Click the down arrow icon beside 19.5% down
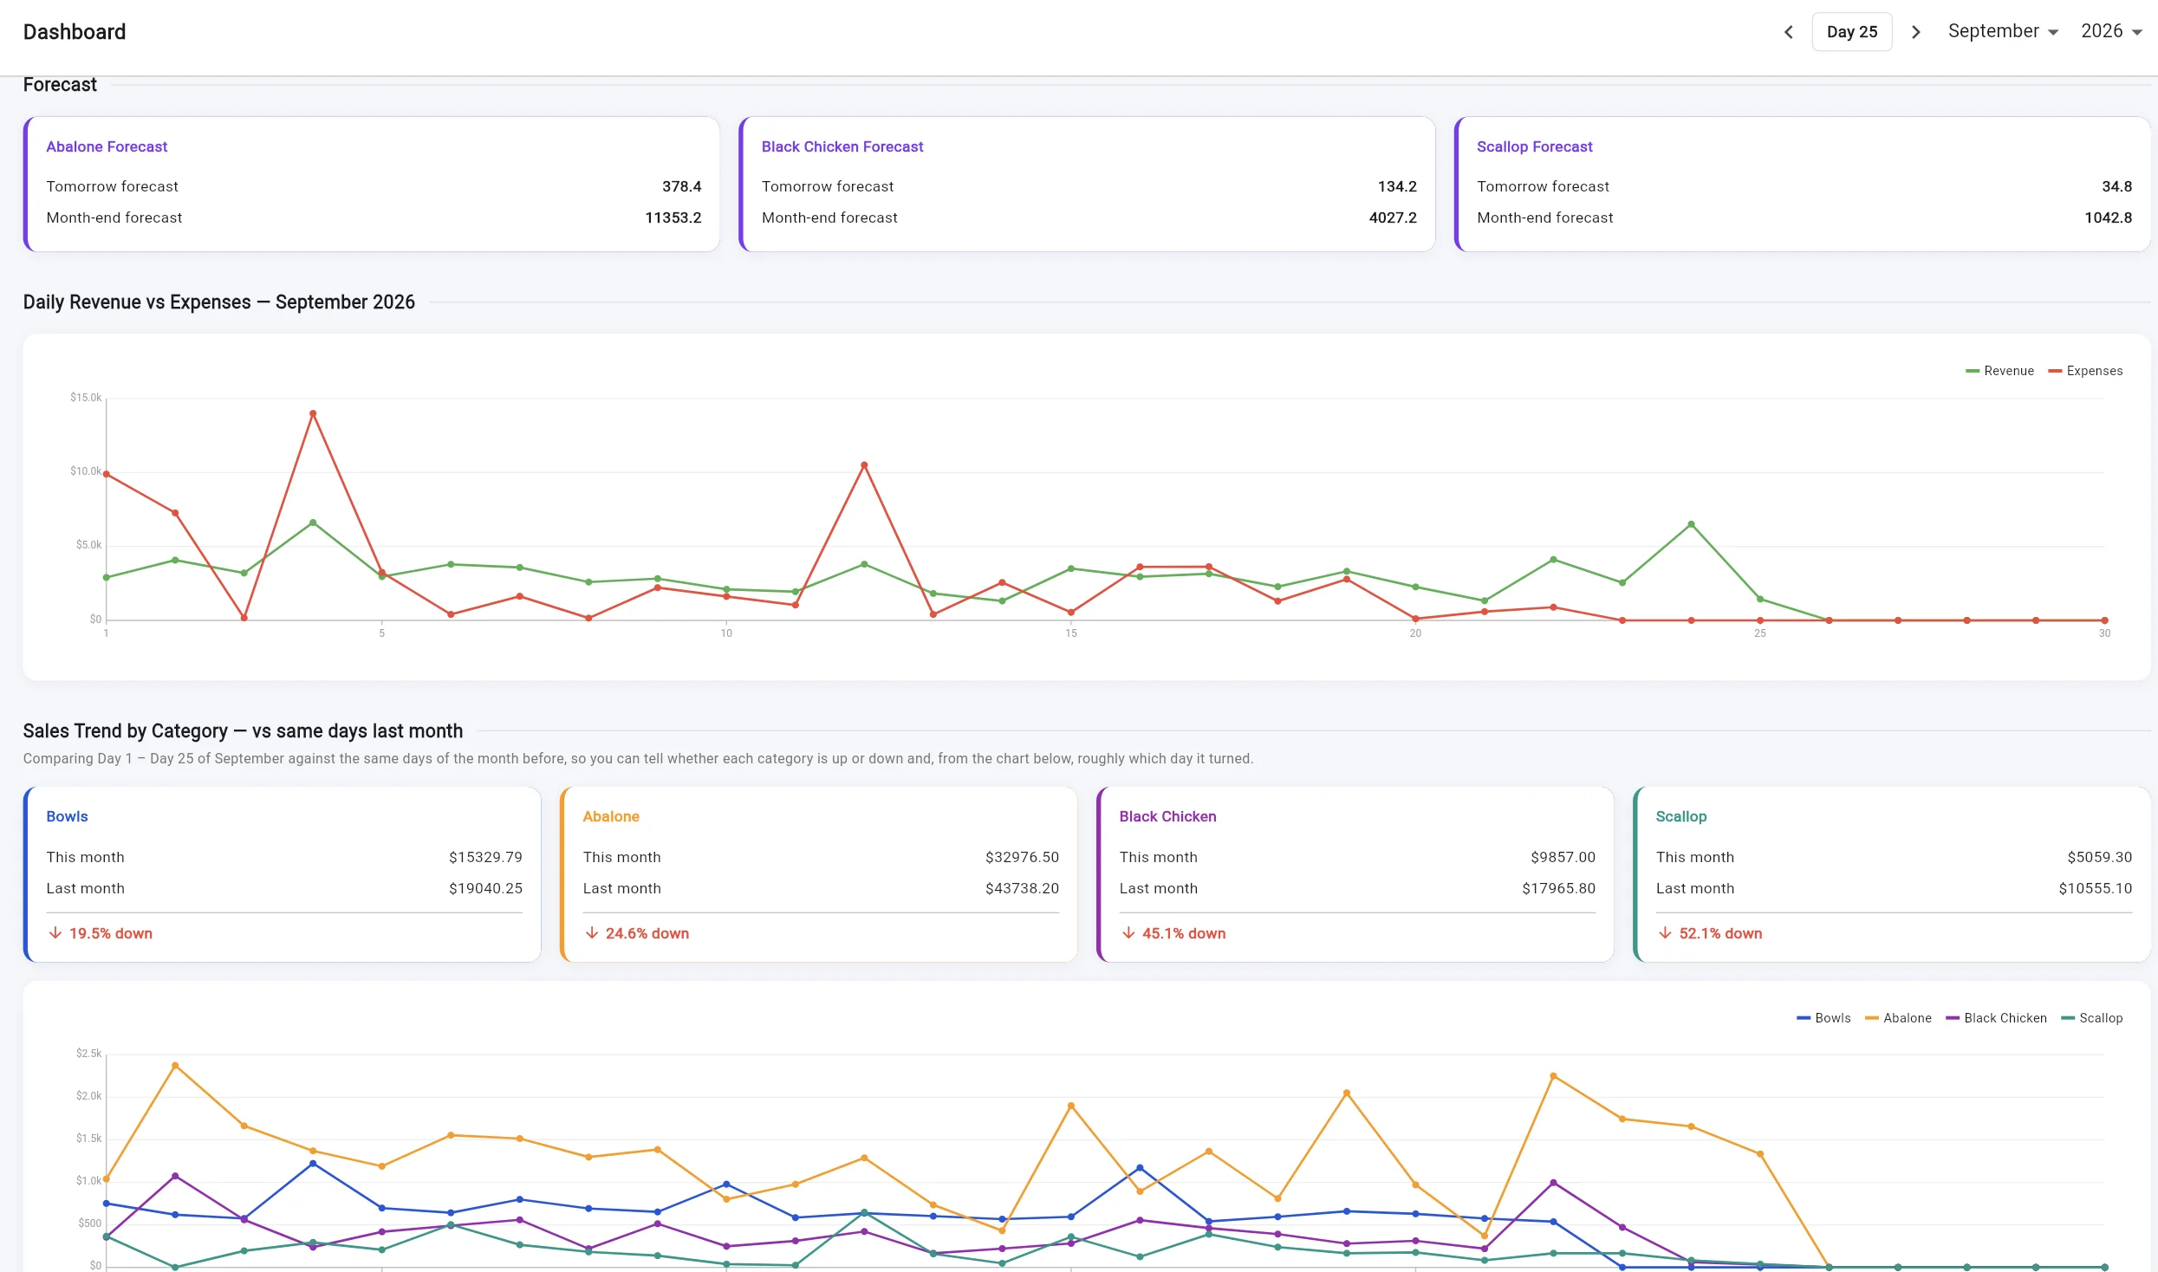The height and width of the screenshot is (1272, 2158). pyautogui.click(x=55, y=933)
